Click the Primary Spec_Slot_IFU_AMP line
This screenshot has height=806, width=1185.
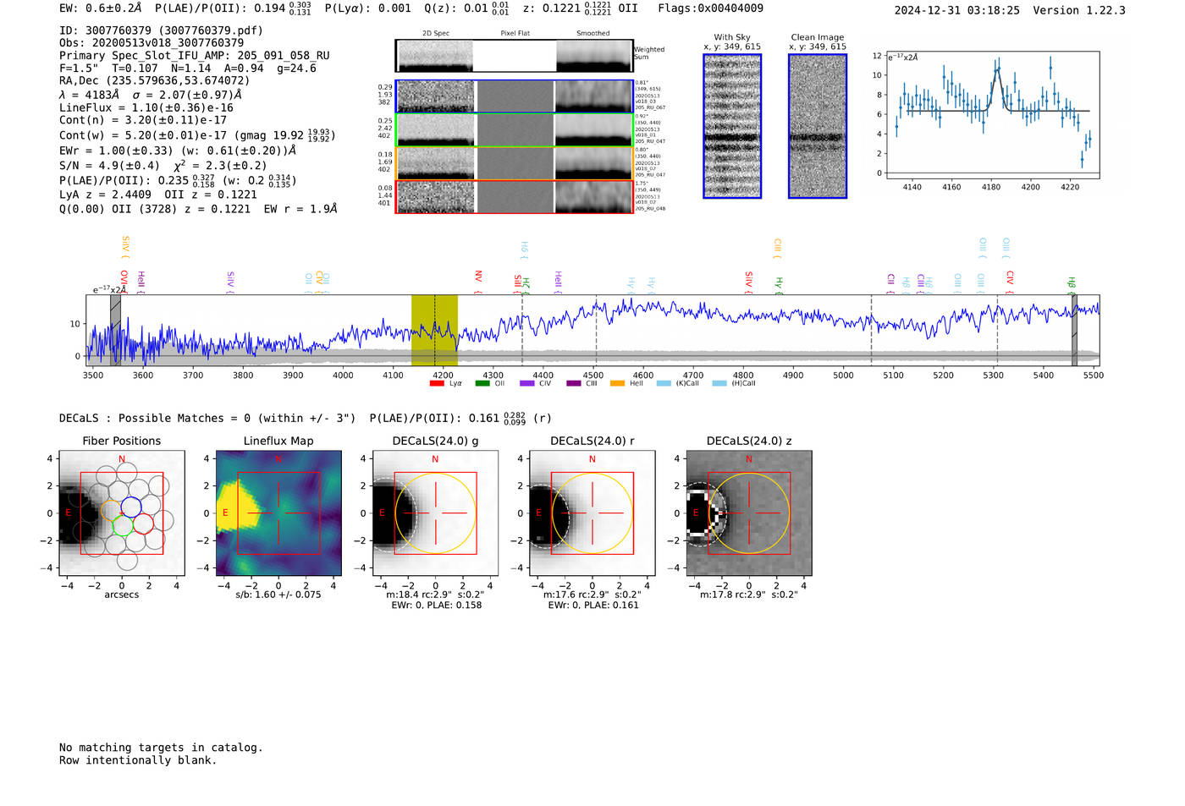coord(195,56)
